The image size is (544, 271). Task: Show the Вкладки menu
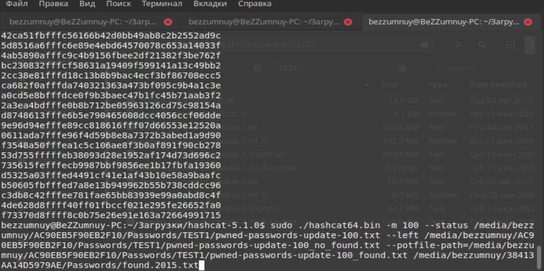pyautogui.click(x=210, y=4)
